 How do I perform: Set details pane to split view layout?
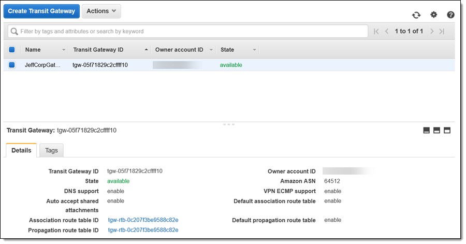[436, 131]
